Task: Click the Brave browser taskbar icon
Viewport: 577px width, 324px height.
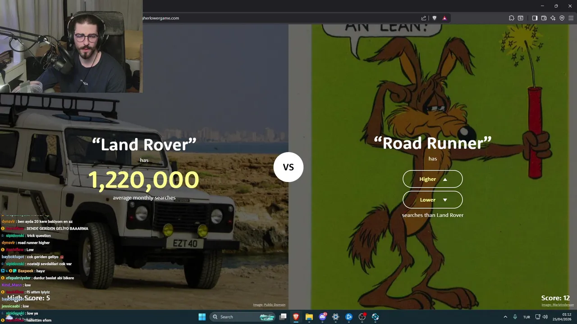Action: click(296, 317)
